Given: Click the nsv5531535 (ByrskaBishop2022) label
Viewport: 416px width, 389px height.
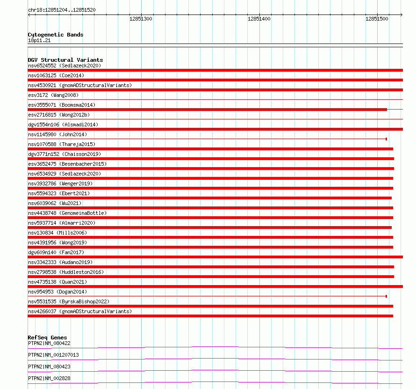Looking at the screenshot, I should 69,301.
